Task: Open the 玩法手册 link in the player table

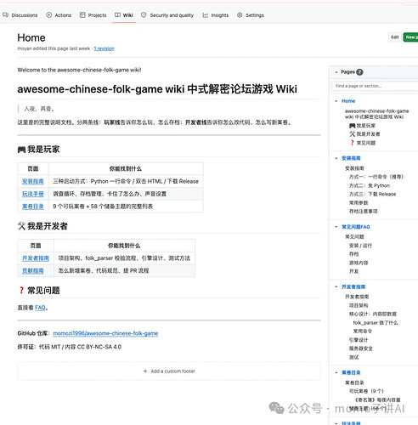Action: tap(33, 194)
